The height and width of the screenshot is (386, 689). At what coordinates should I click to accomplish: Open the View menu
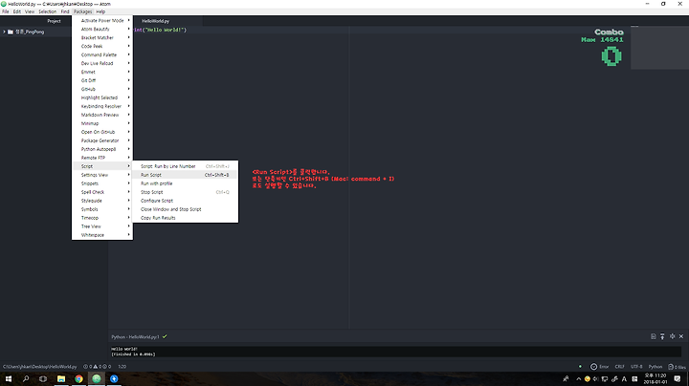click(30, 11)
